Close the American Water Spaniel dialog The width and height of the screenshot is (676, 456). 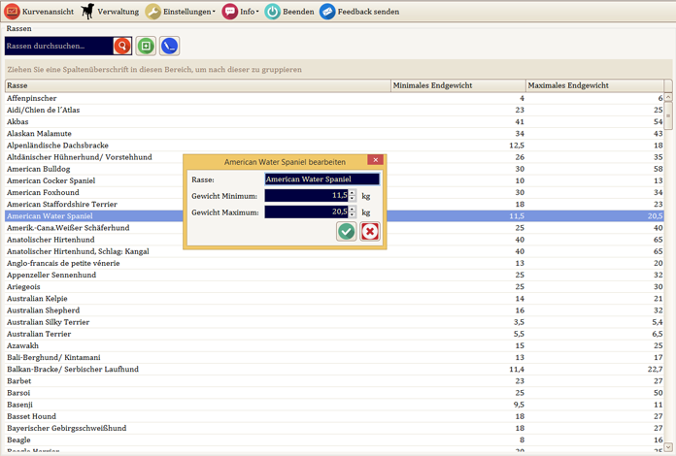pos(376,160)
